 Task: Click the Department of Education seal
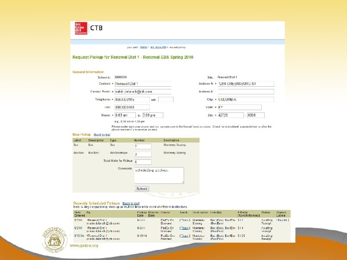pos(54,239)
